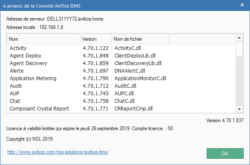250x165 pixels.
Task: Click version 4.70.1.790 cell
Action: click(x=96, y=78)
